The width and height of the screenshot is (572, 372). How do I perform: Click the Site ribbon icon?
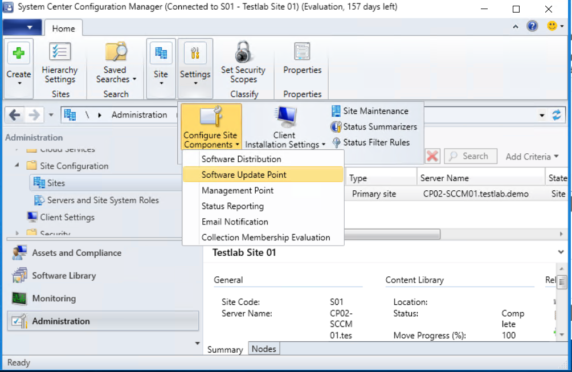161,53
